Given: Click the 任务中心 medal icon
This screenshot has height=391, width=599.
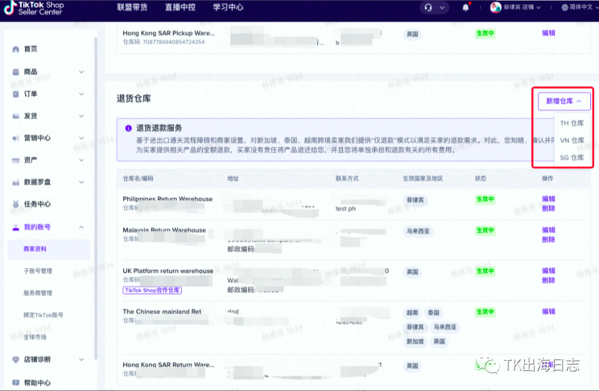Looking at the screenshot, I should point(16,205).
